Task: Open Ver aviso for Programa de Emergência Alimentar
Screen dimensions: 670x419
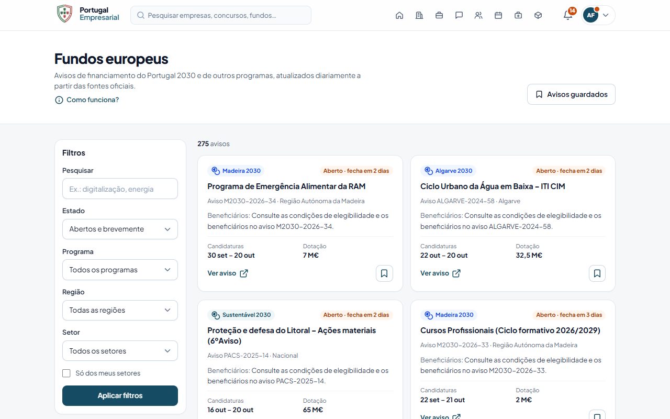Action: tap(228, 273)
